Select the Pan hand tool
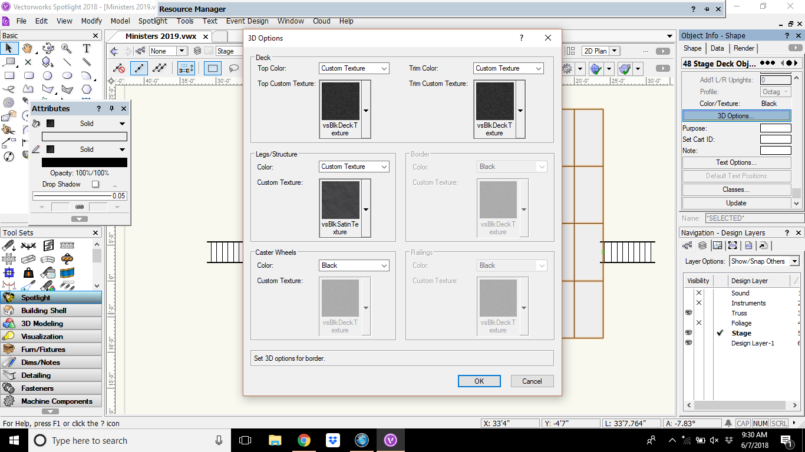805x452 pixels. pyautogui.click(x=28, y=48)
